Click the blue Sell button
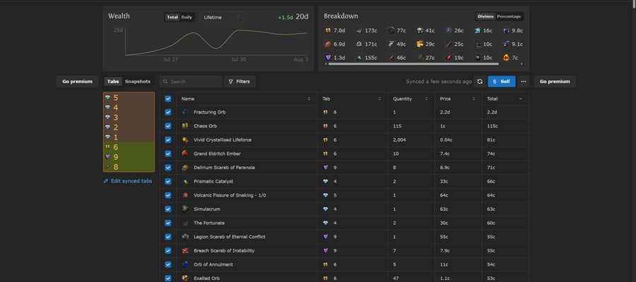The width and height of the screenshot is (636, 282). click(x=501, y=81)
